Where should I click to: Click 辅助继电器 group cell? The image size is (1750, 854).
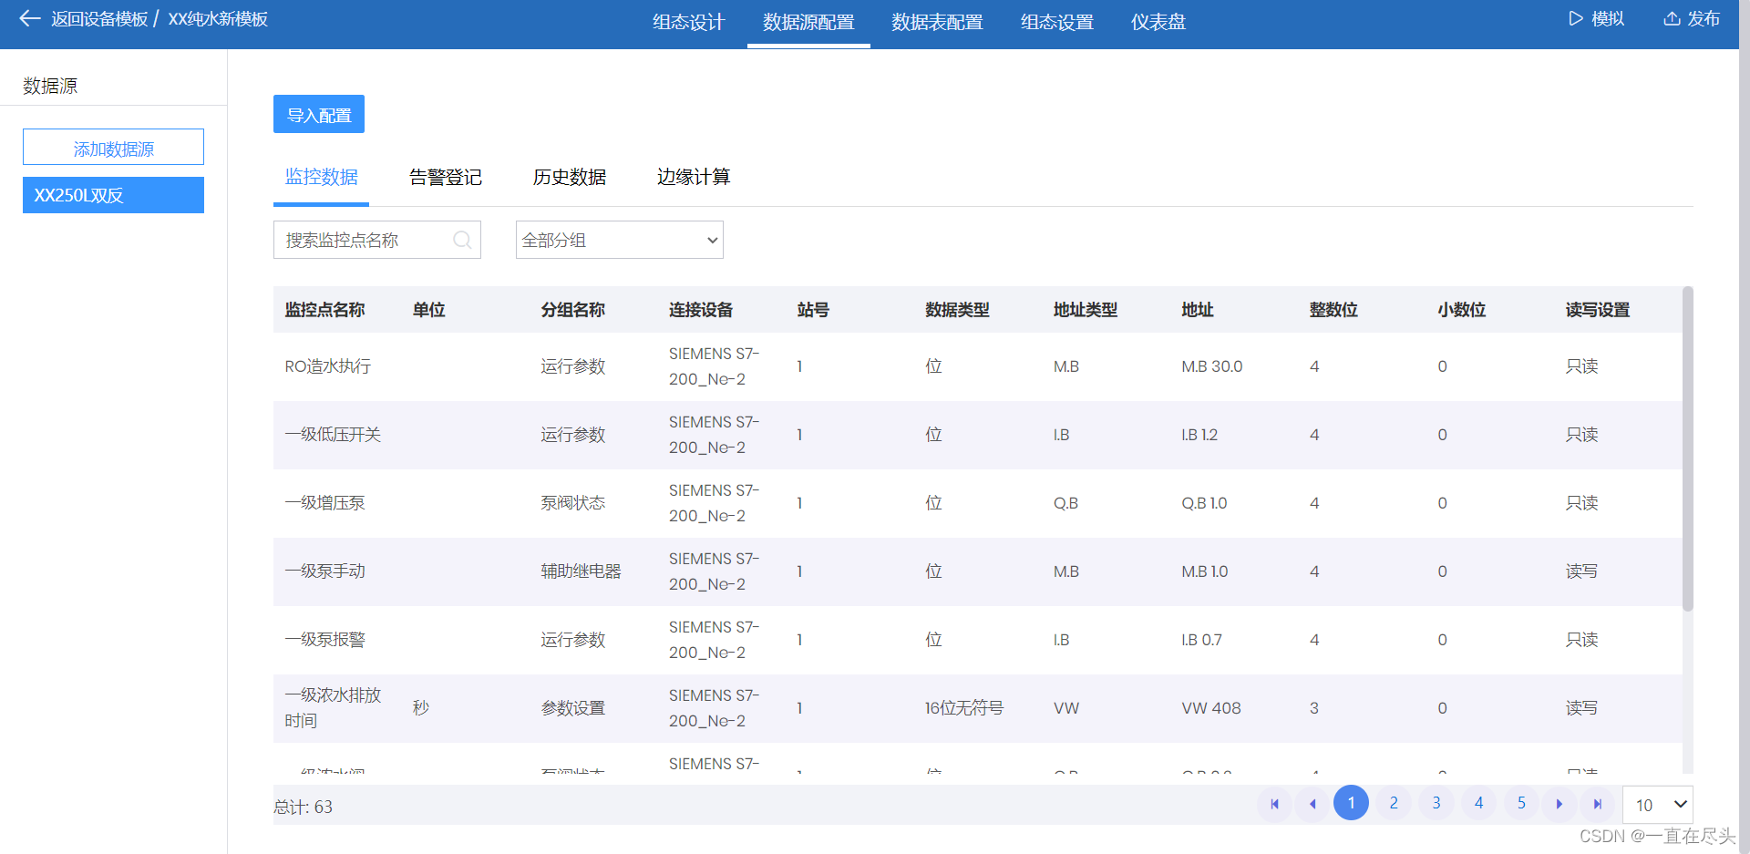[x=581, y=571]
